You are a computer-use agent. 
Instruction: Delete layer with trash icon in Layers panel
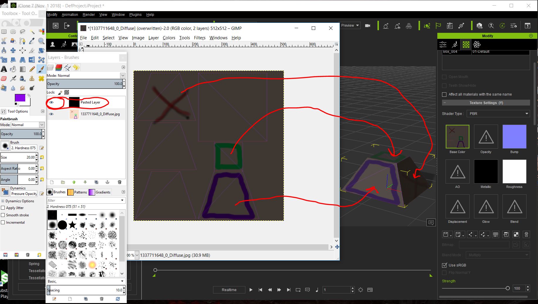(119, 182)
